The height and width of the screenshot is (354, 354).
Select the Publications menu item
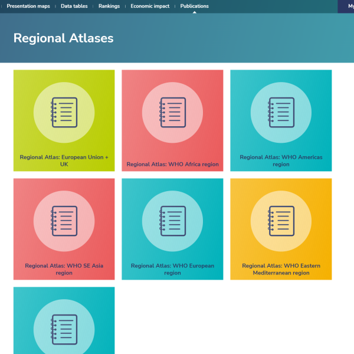(194, 6)
